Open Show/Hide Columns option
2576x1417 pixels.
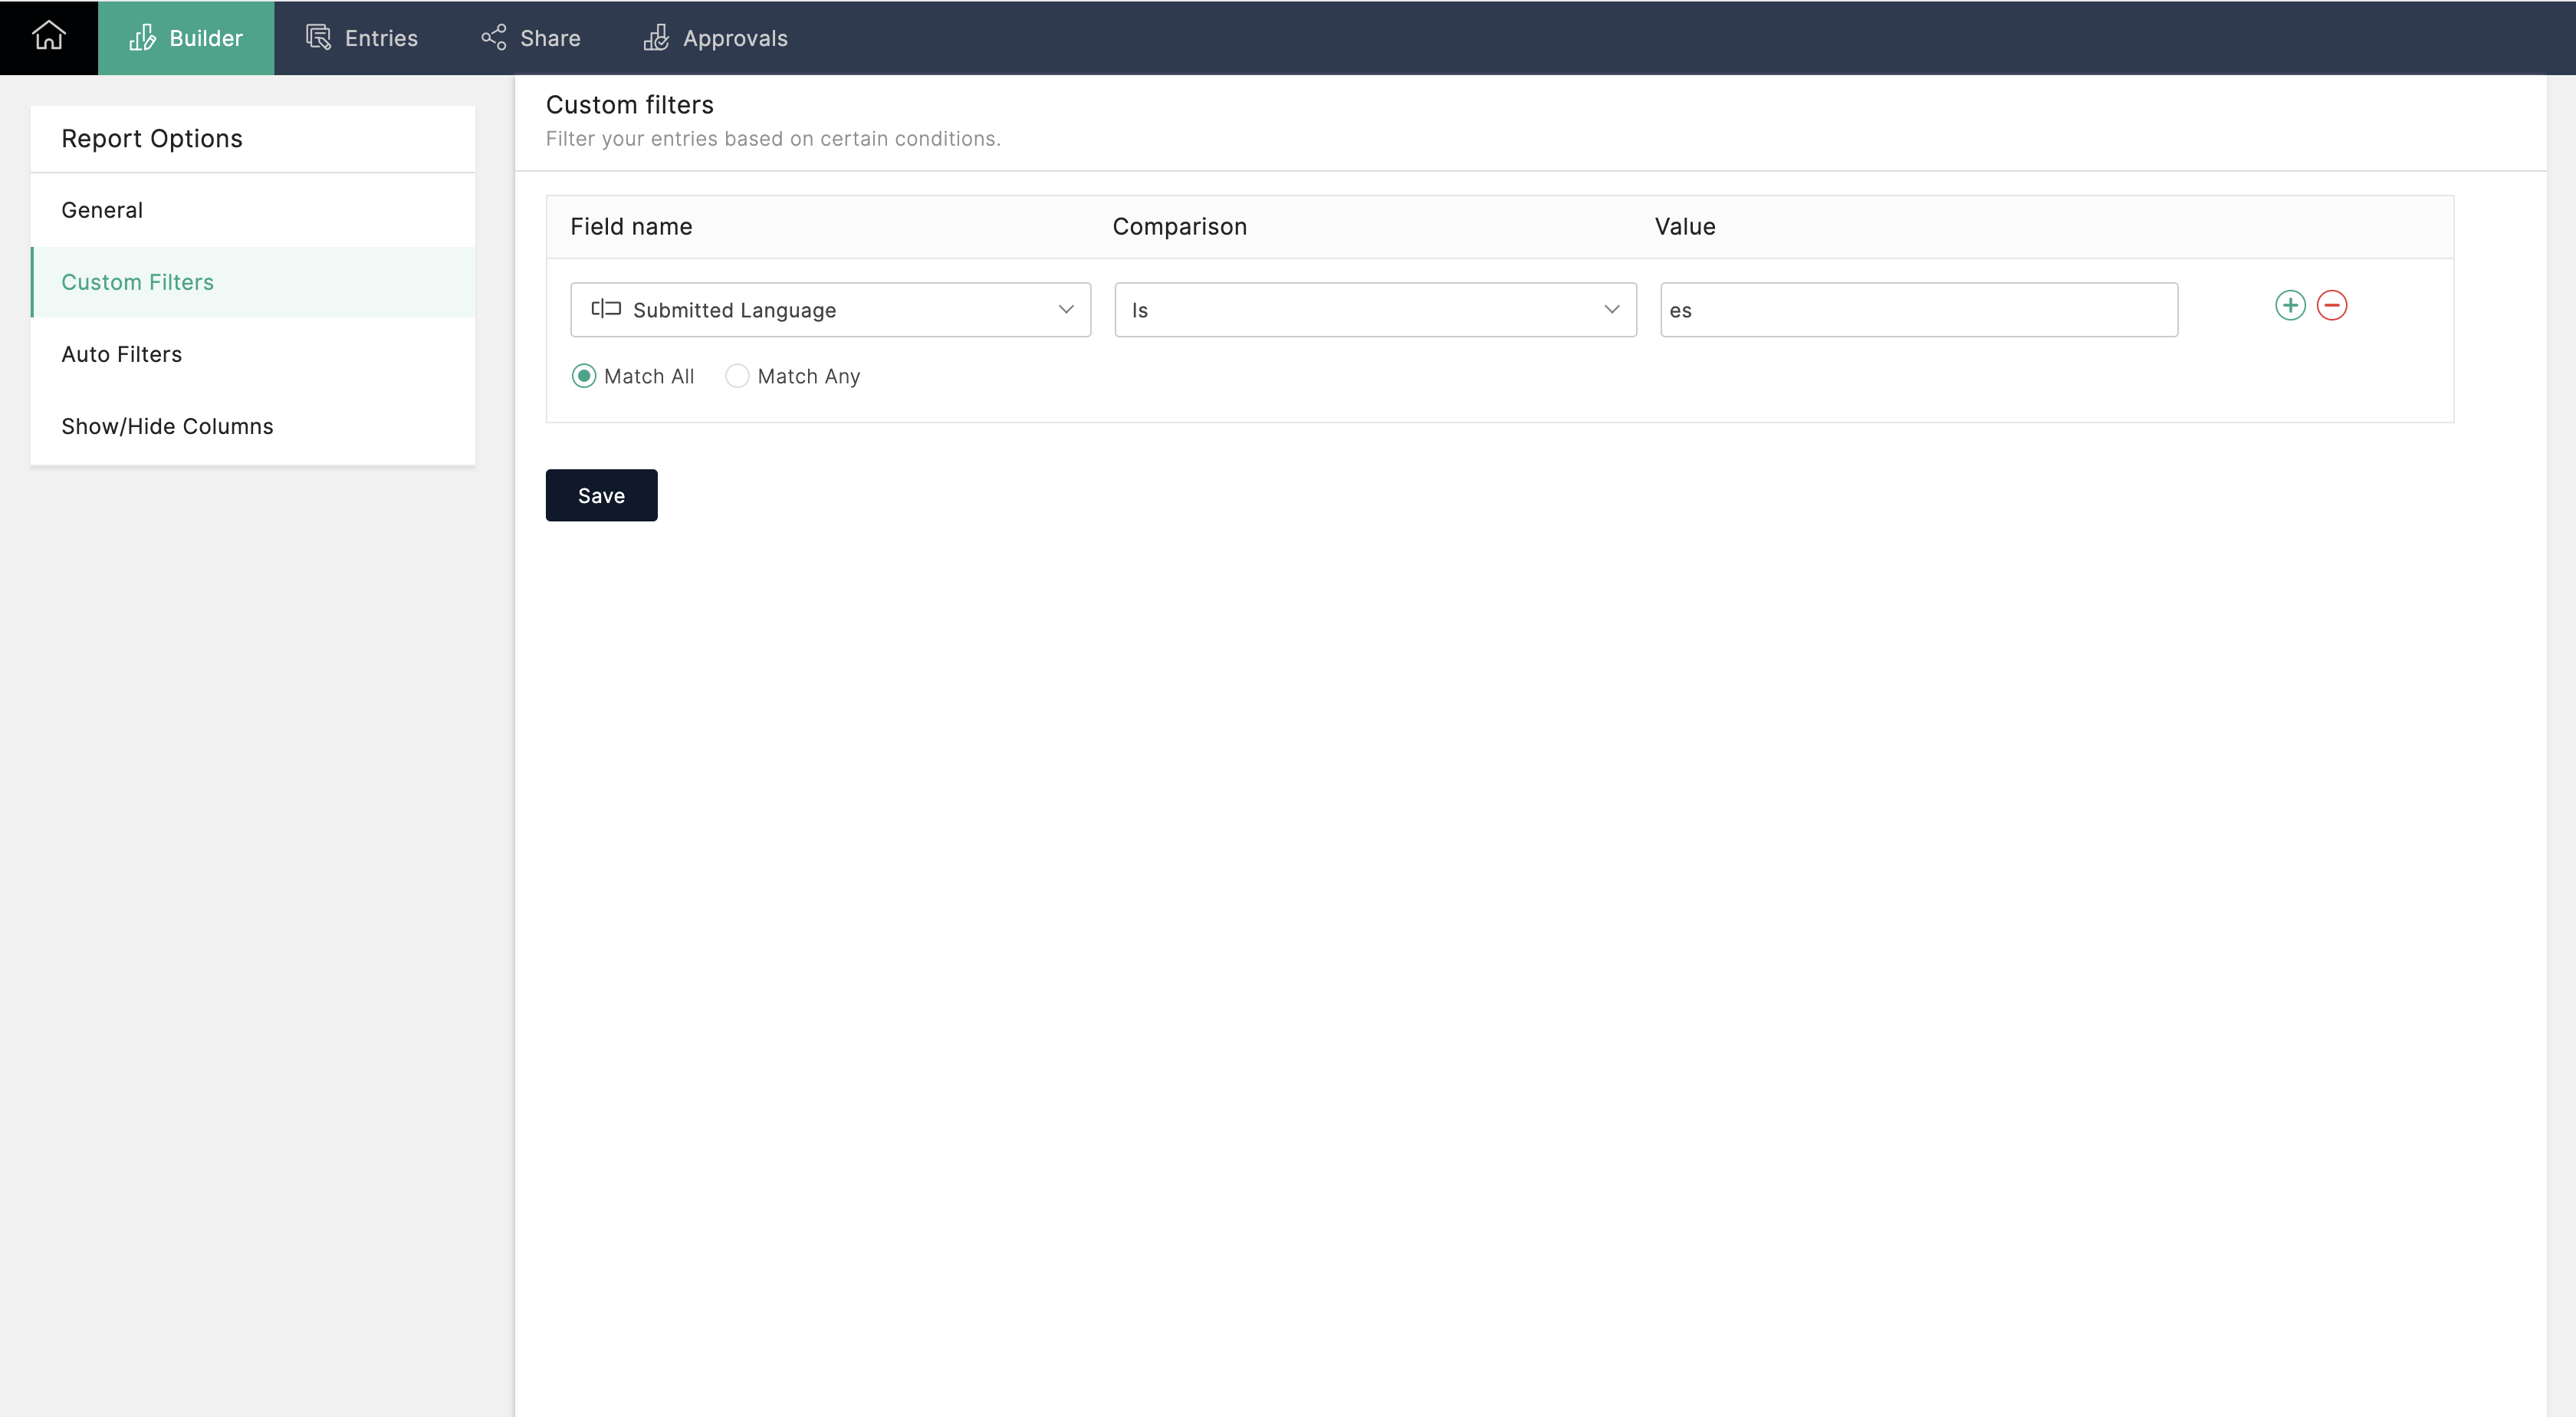point(253,426)
